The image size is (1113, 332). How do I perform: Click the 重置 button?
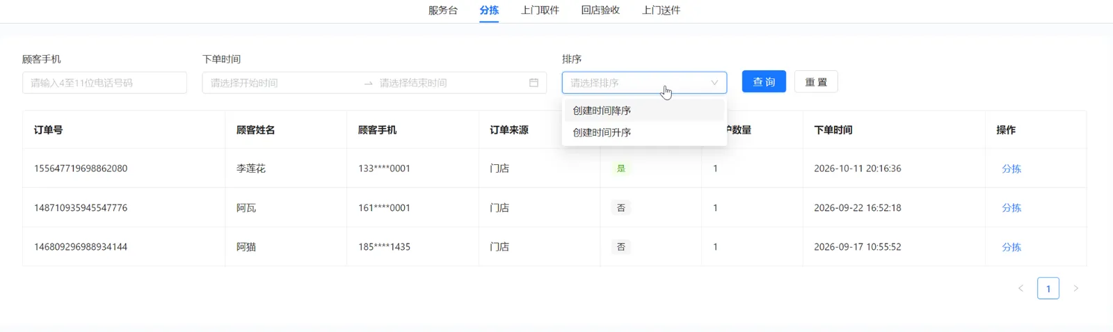point(816,81)
